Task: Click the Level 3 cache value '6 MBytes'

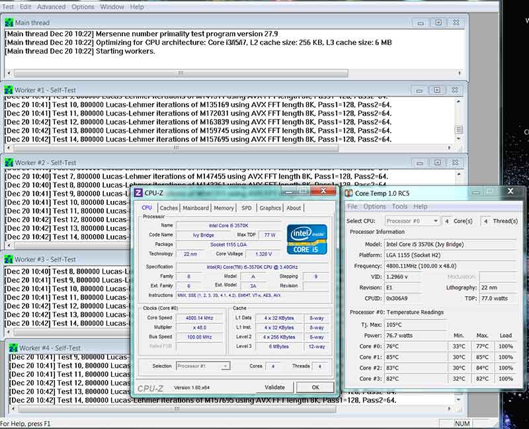Action: [279, 346]
